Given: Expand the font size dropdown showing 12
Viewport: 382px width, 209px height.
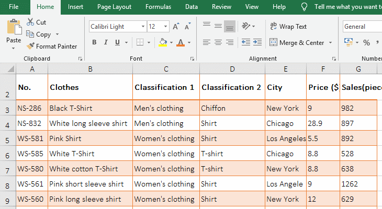Looking at the screenshot, I should tap(165, 26).
